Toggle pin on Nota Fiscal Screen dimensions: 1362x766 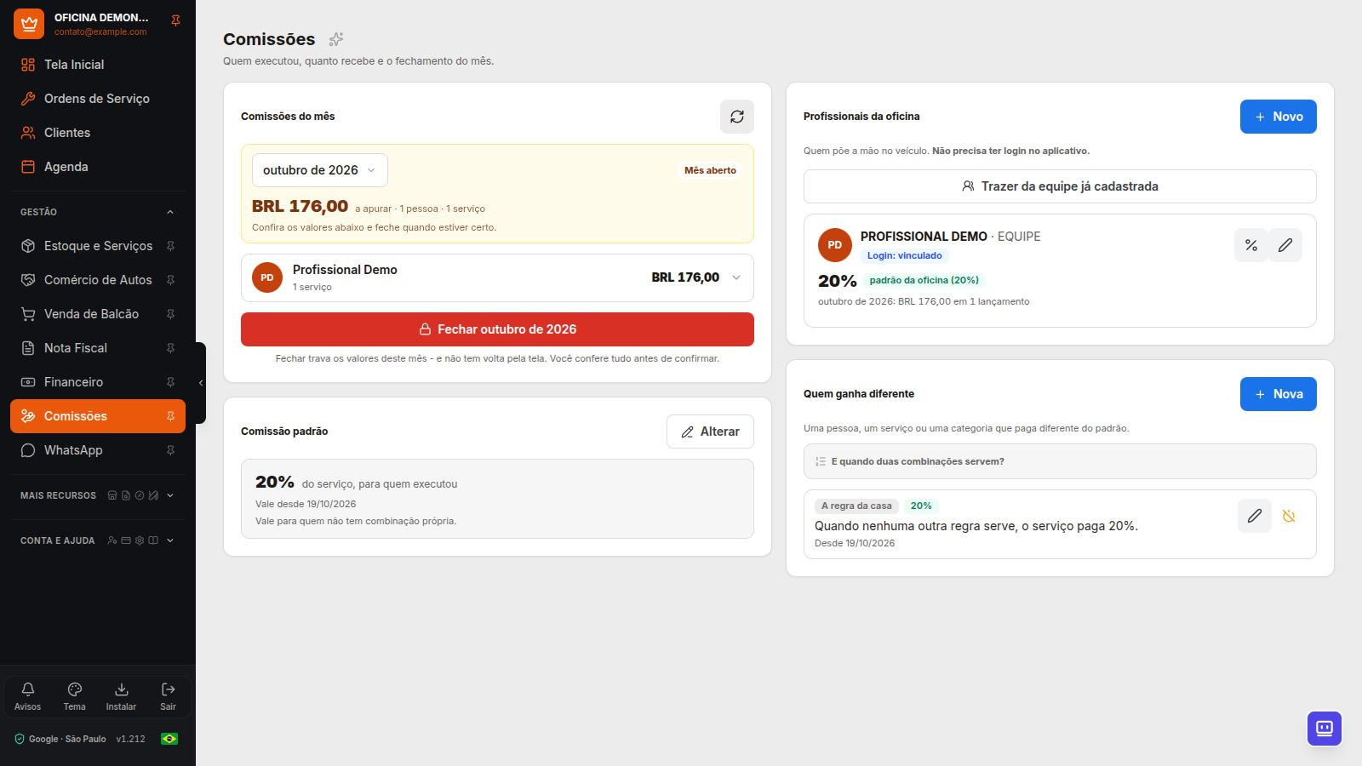(x=170, y=348)
